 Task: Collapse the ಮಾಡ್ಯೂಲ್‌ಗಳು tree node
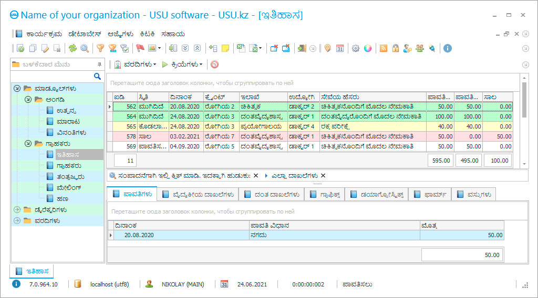coord(17,88)
